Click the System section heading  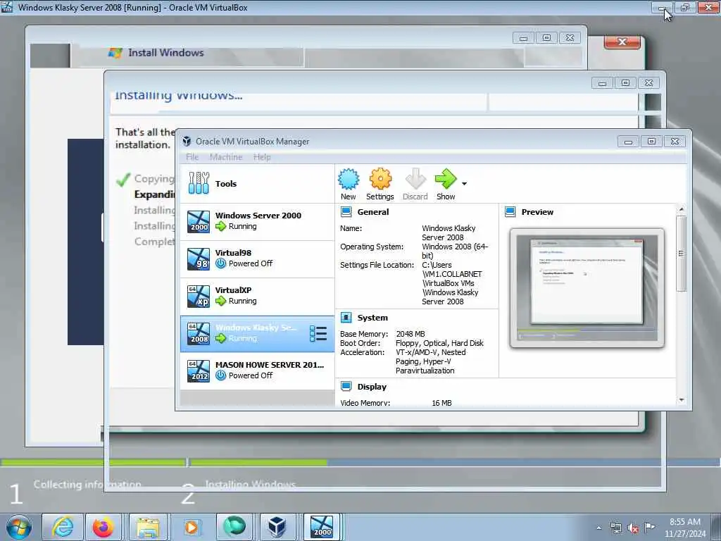click(372, 318)
